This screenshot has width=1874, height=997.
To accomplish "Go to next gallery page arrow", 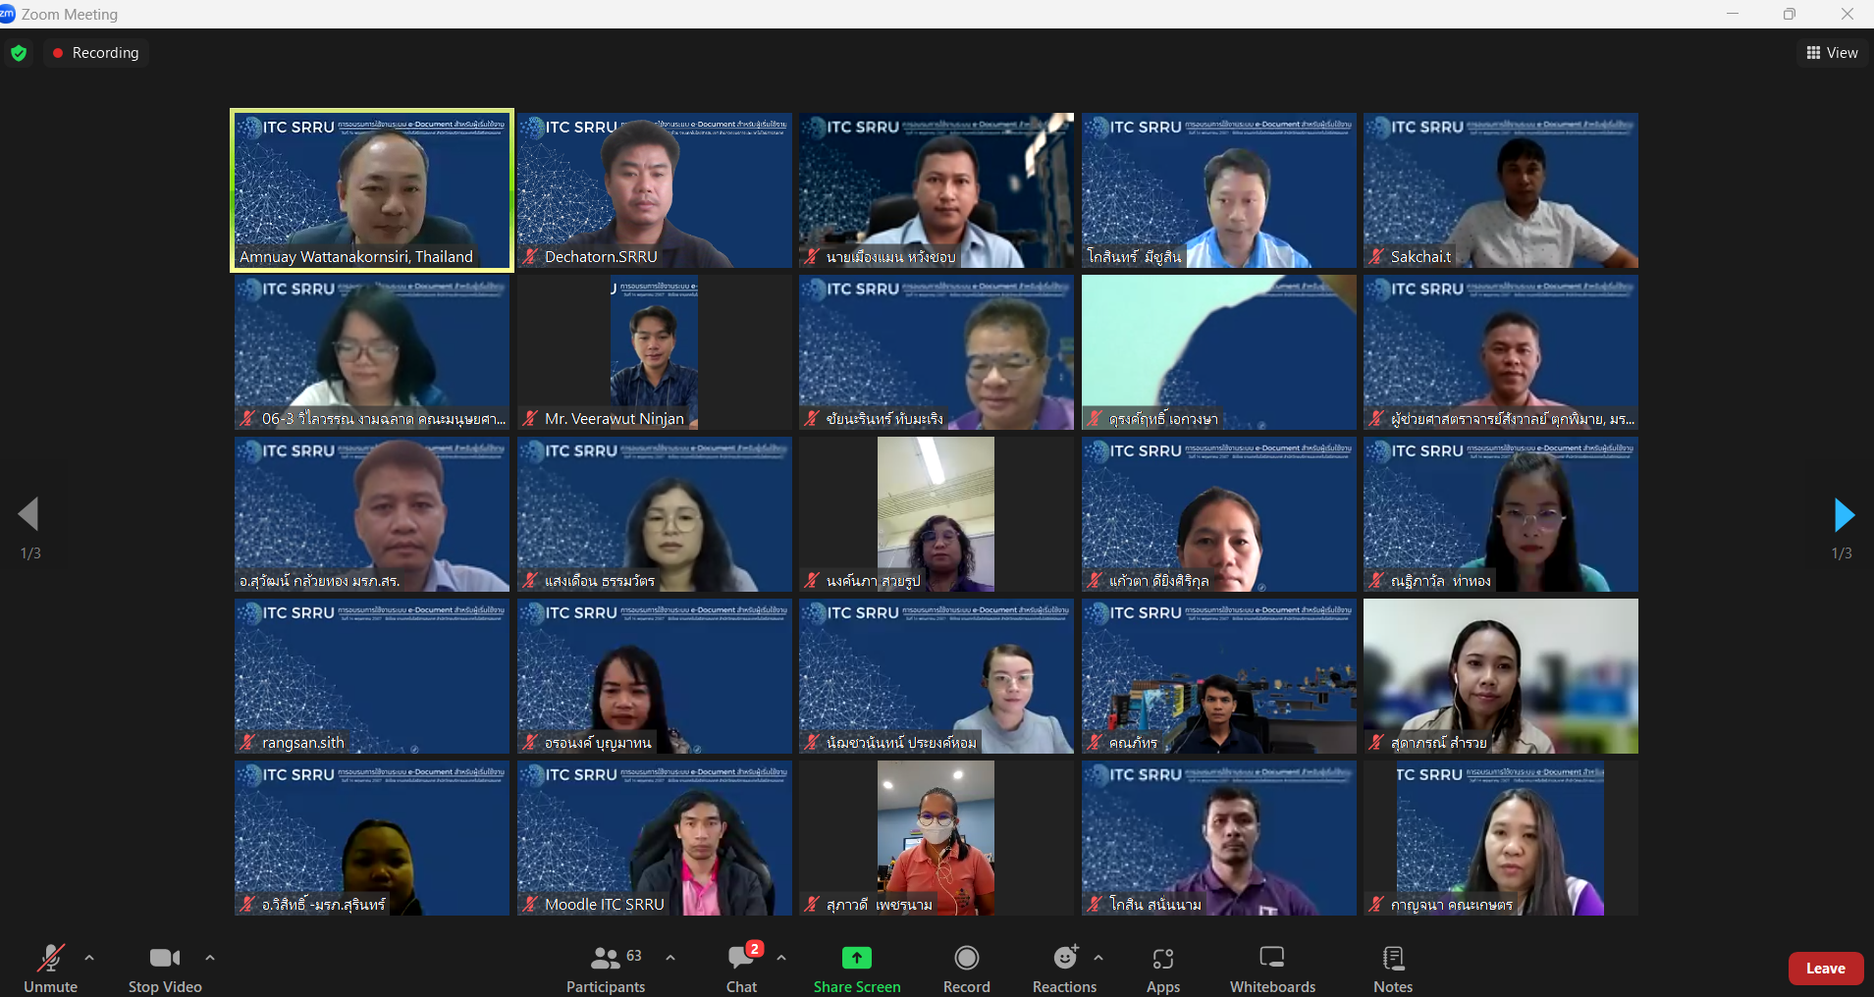I will 1843,514.
